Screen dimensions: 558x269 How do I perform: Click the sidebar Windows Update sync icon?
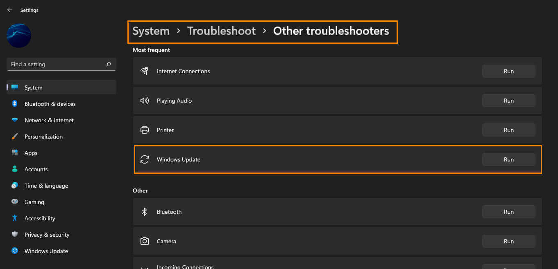[15, 251]
